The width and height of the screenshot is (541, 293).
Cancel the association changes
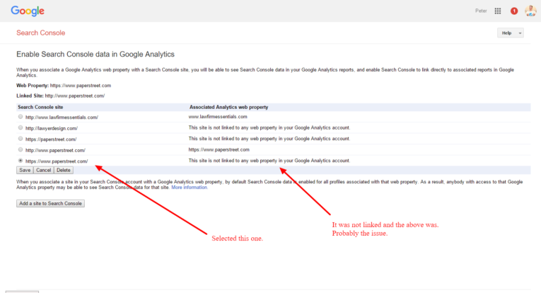coord(43,170)
